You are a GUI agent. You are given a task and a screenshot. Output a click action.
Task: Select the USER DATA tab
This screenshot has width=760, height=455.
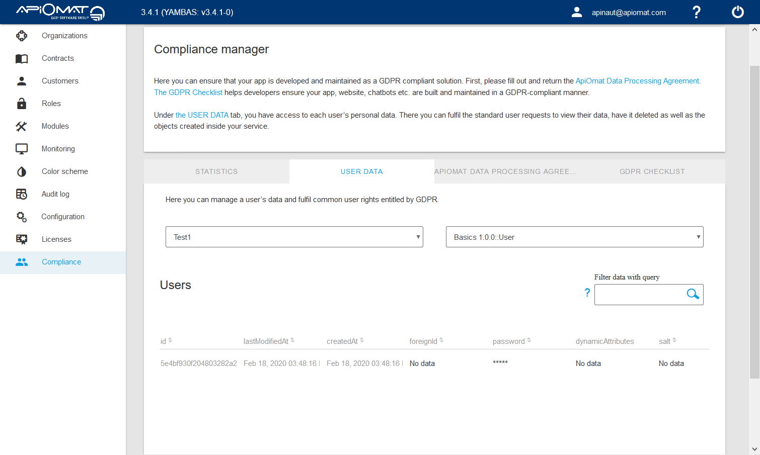362,171
